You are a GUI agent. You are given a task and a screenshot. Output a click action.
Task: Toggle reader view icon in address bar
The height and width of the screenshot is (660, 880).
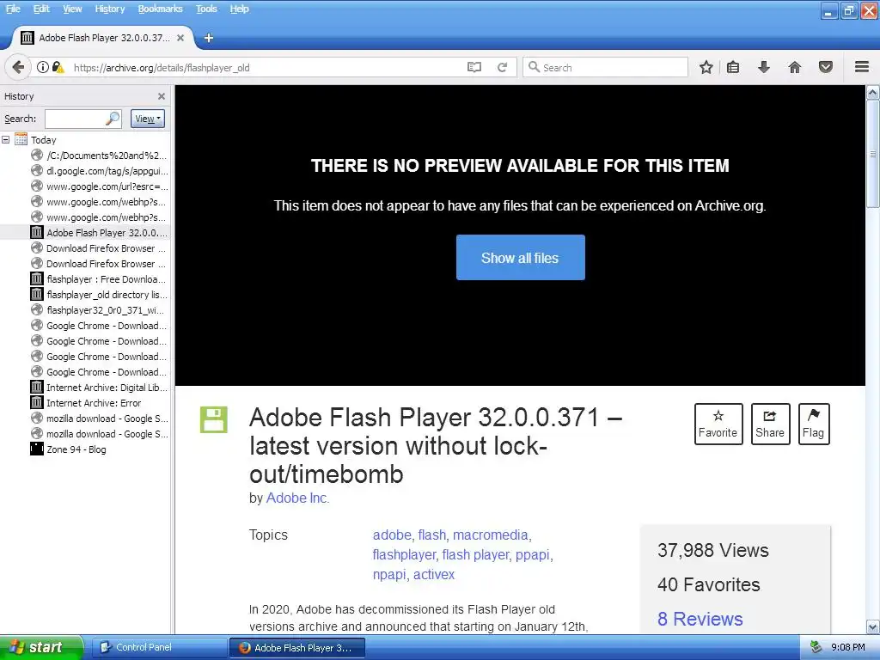(474, 67)
